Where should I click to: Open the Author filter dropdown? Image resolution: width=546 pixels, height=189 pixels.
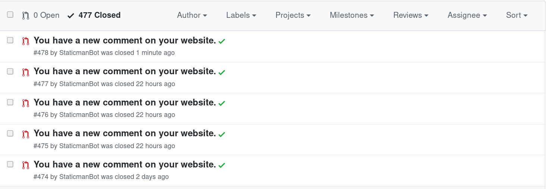pos(192,15)
